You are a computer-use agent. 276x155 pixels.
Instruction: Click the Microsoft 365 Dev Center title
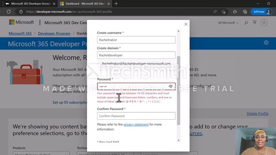(x=66, y=23)
